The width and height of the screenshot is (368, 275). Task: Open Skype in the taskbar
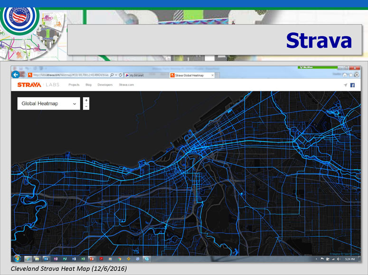click(147, 259)
